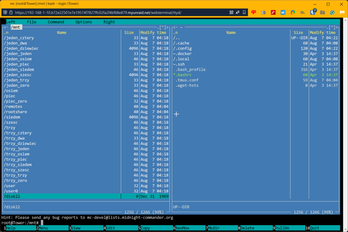Select the /remotes directory row
The image size is (348, 232).
click(86, 107)
